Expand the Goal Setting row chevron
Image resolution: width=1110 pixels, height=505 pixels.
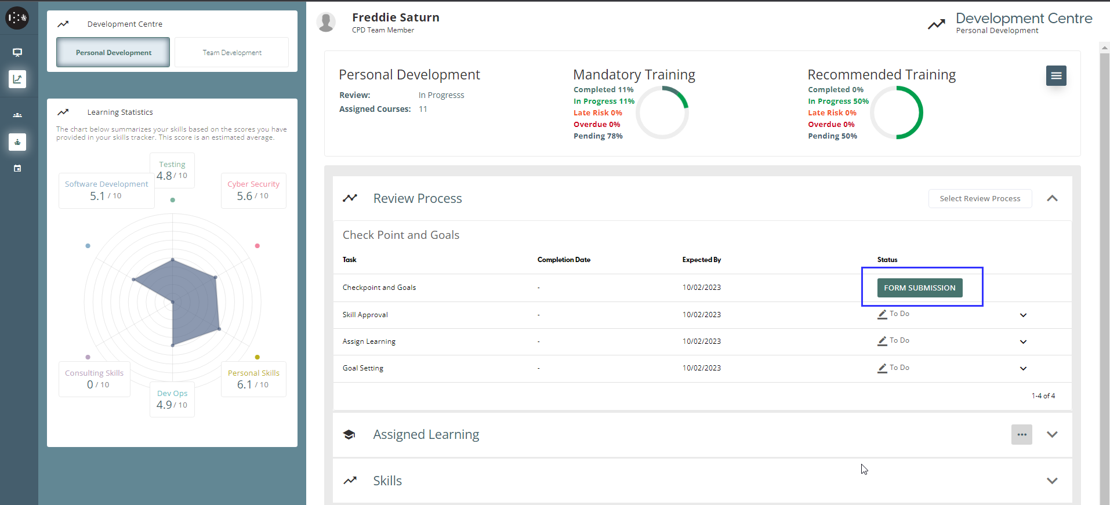pyautogui.click(x=1023, y=368)
